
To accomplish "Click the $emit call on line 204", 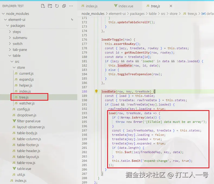I will tap(136, 161).
